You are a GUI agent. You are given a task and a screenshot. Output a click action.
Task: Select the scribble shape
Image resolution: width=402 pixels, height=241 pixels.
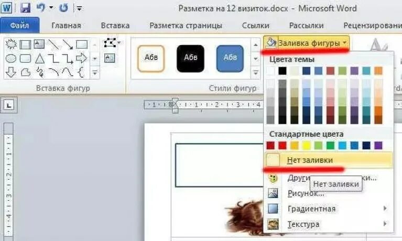pos(40,72)
